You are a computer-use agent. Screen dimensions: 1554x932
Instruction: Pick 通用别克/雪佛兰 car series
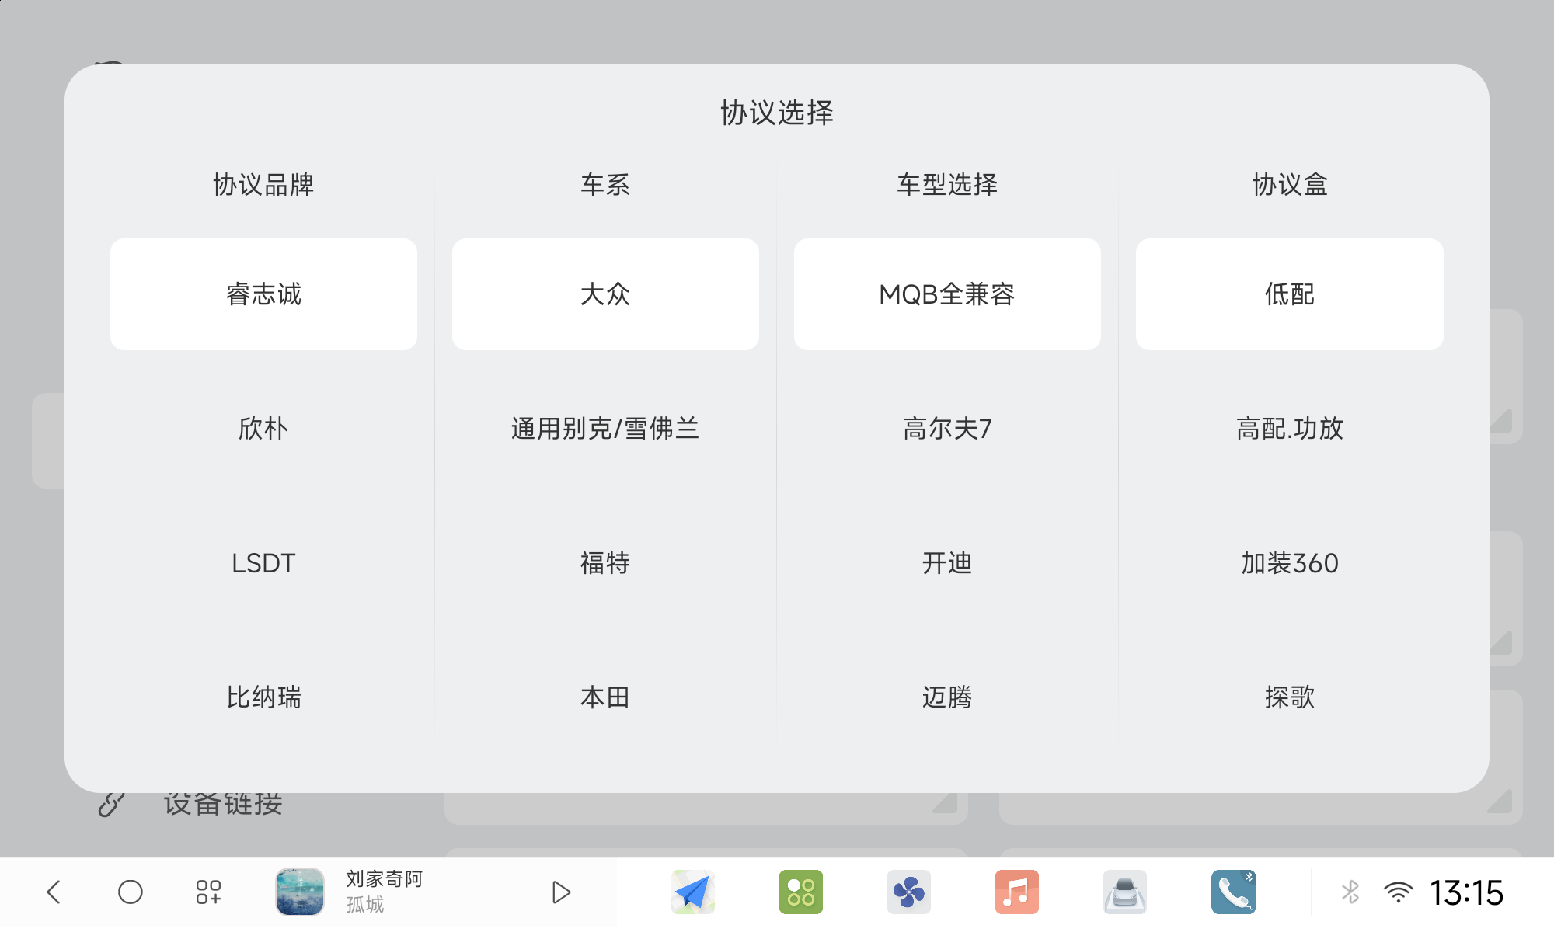tap(605, 429)
